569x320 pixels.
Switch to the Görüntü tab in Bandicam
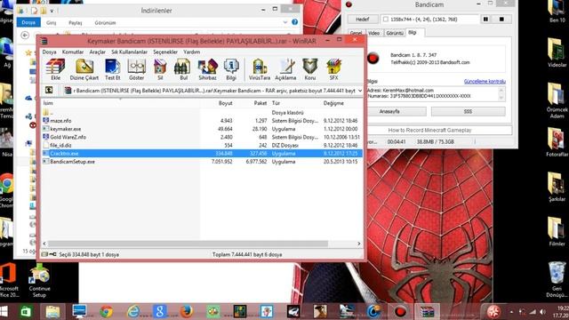click(395, 33)
